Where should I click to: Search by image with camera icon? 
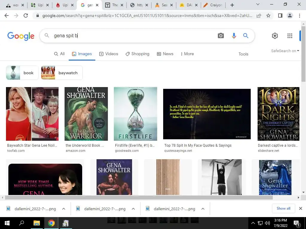[x=221, y=36]
